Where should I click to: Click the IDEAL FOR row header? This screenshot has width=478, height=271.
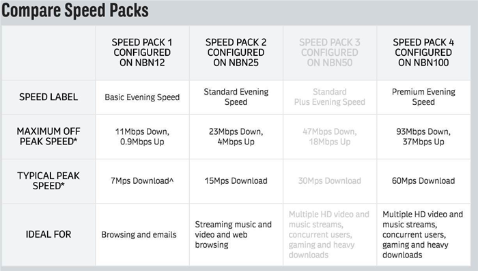(48, 234)
